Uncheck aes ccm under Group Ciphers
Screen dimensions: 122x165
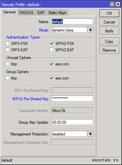[51, 78]
